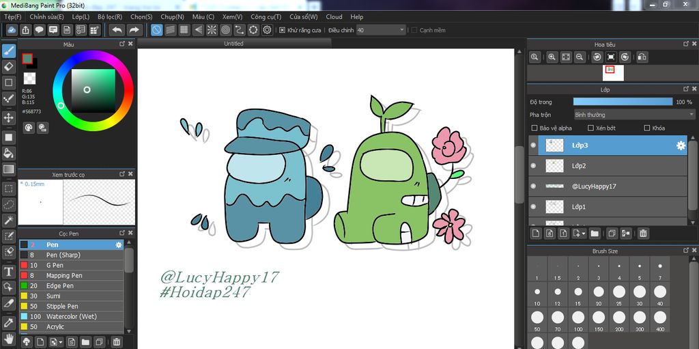Screen dimensions: 699x349
Task: Select the Watercolor (Wet) brush
Action: coord(71,316)
